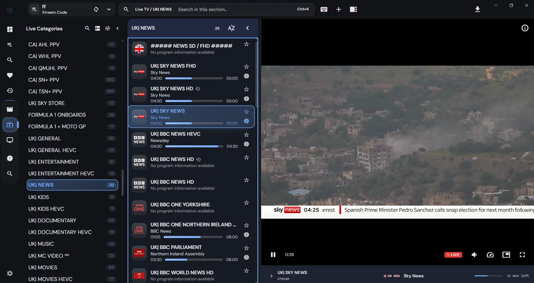Select the UK| ENTERTAINMENT category
This screenshot has width=534, height=283.
tap(72, 162)
